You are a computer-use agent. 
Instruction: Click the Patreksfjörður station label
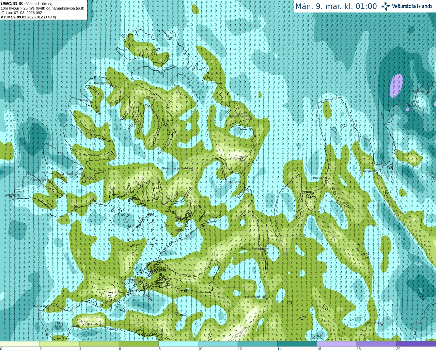(40, 179)
